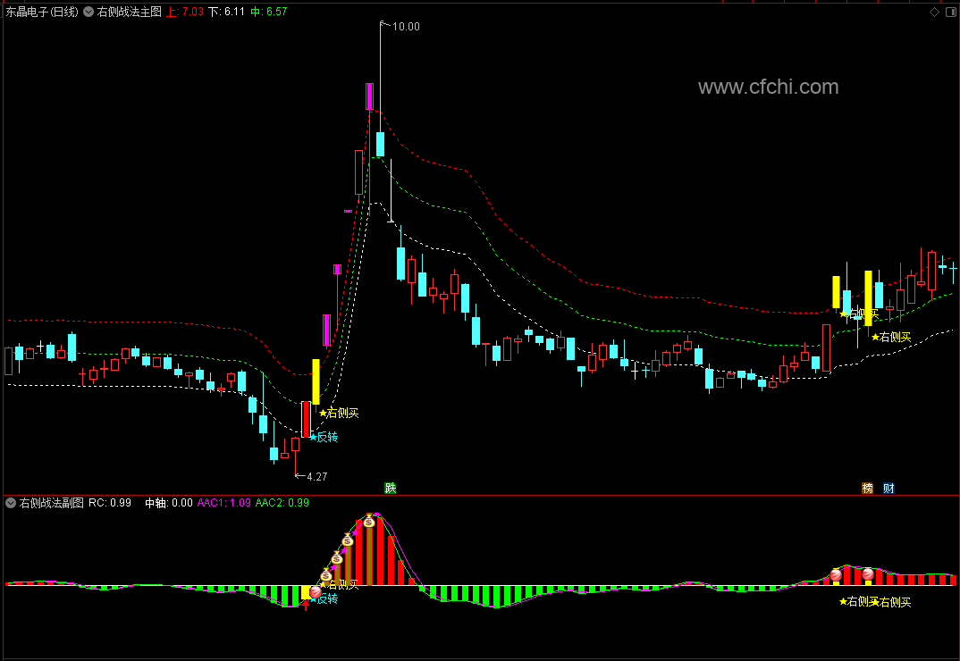Screen dimensions: 960x661
Task: Click the magenta candle at the price peak
Action: pos(369,96)
